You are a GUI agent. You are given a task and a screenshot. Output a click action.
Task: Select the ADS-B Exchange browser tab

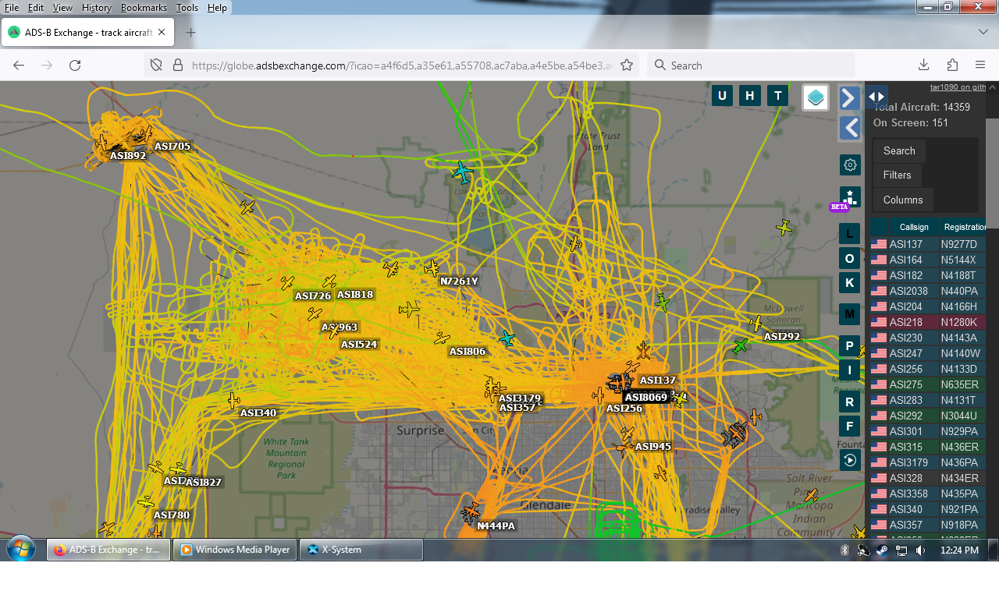87,33
